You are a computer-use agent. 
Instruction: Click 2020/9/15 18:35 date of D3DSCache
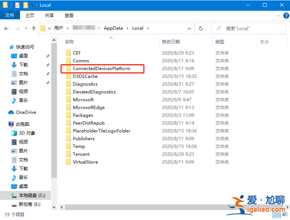coord(179,76)
